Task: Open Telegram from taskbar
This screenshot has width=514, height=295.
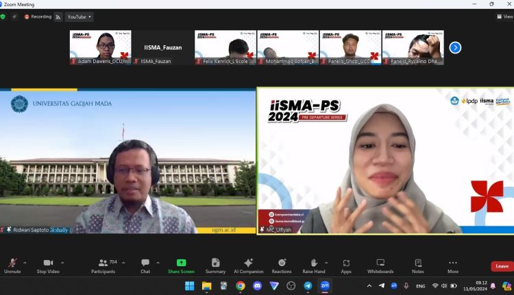Action: 308,286
